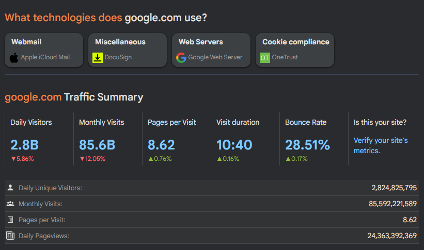The width and height of the screenshot is (424, 250).
Task: Open the OneTrust technology link
Action: click(285, 57)
